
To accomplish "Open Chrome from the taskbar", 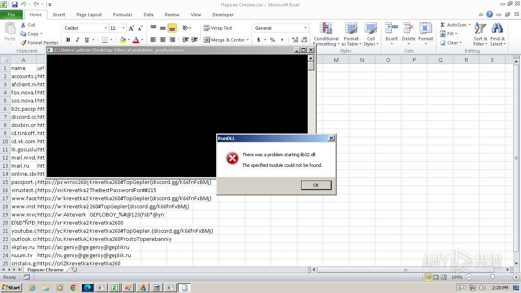I will [x=74, y=288].
